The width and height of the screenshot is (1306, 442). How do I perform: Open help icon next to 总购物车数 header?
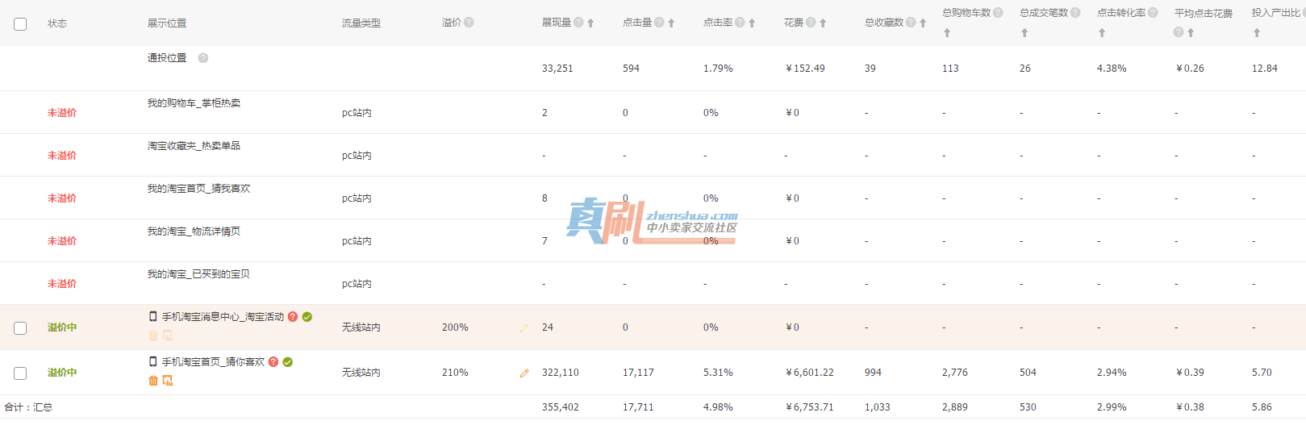998,13
